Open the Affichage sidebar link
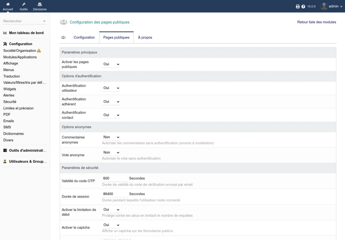Viewport: 345px width, 240px height. point(10,63)
